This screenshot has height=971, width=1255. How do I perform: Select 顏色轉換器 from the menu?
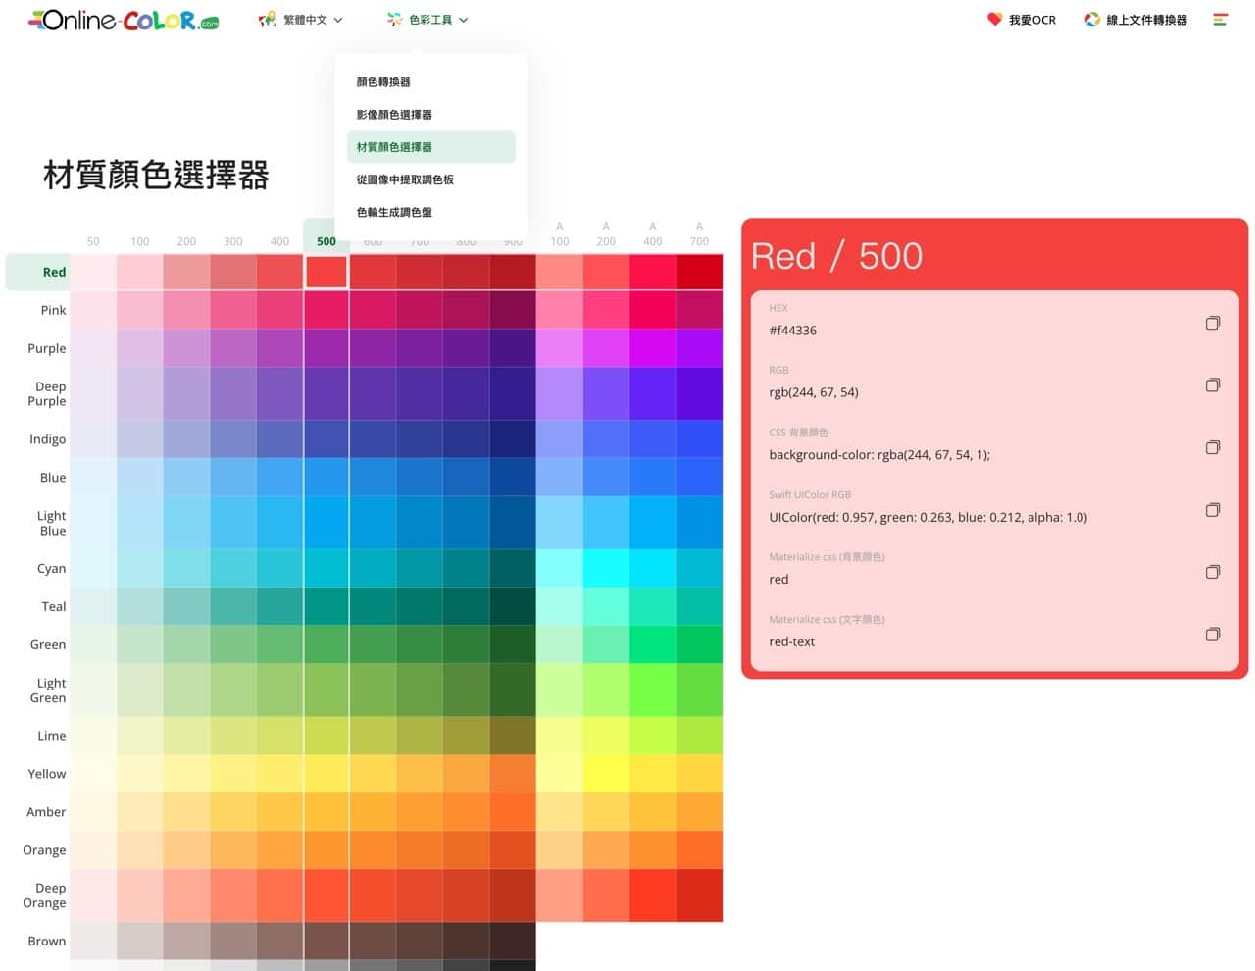[x=383, y=82]
